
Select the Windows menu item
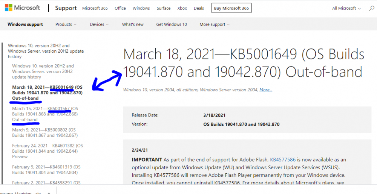(141, 8)
